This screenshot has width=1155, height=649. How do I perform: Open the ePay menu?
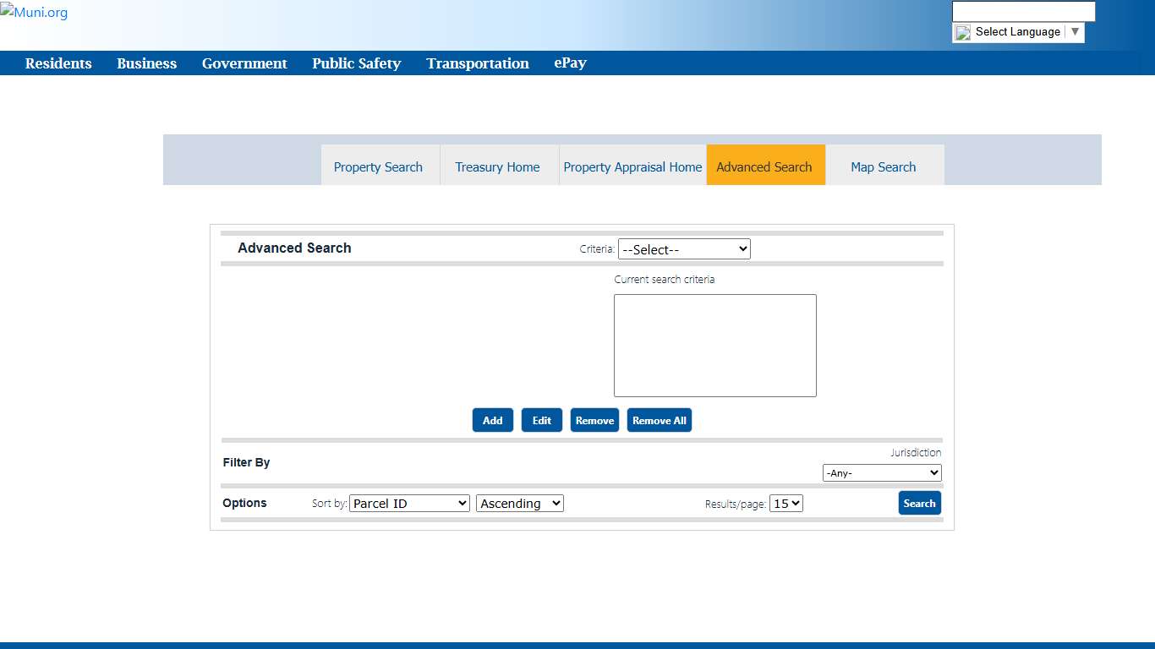[x=570, y=63]
